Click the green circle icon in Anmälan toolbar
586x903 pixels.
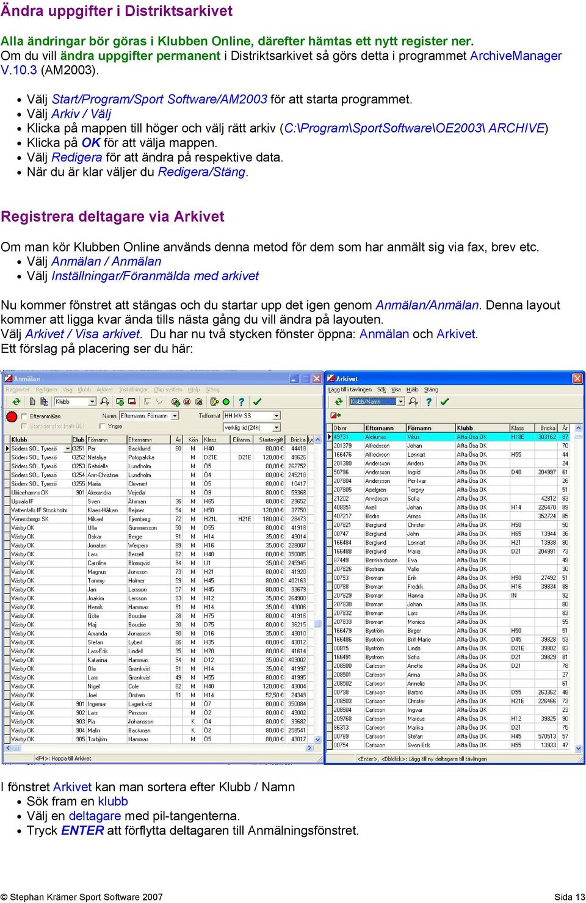226,402
